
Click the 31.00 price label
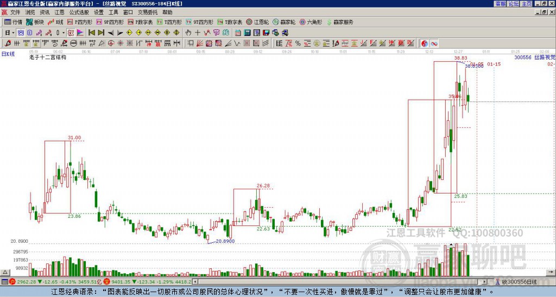74,137
